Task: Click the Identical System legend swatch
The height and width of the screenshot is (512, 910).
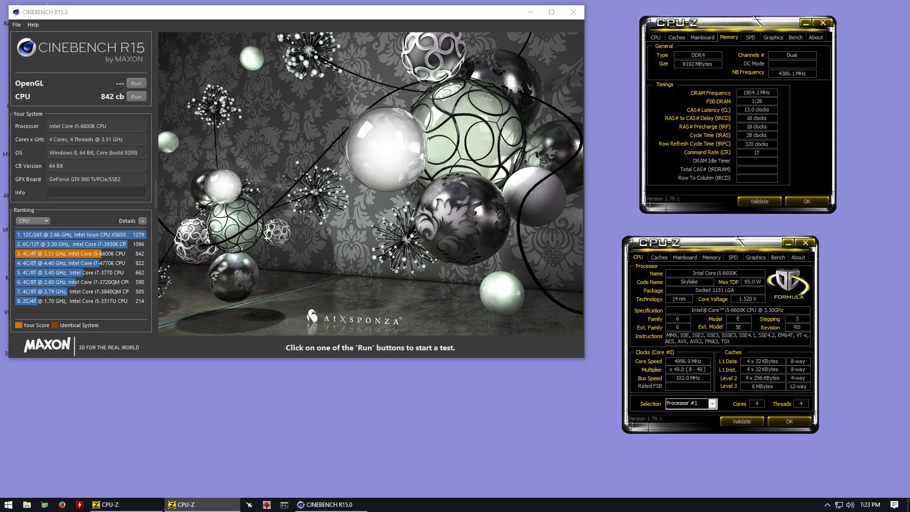Action: (x=55, y=325)
